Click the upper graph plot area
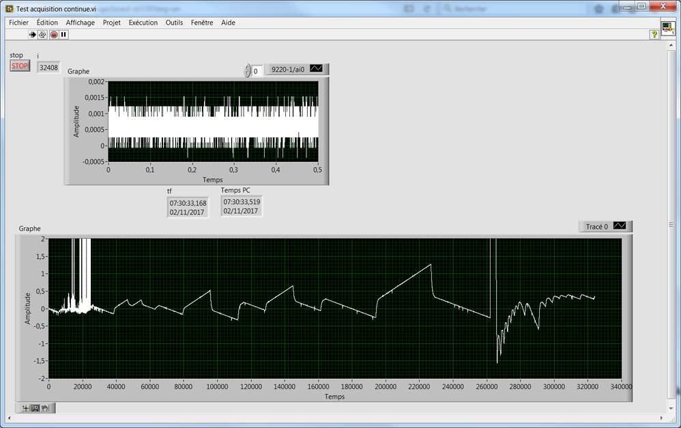 click(214, 122)
